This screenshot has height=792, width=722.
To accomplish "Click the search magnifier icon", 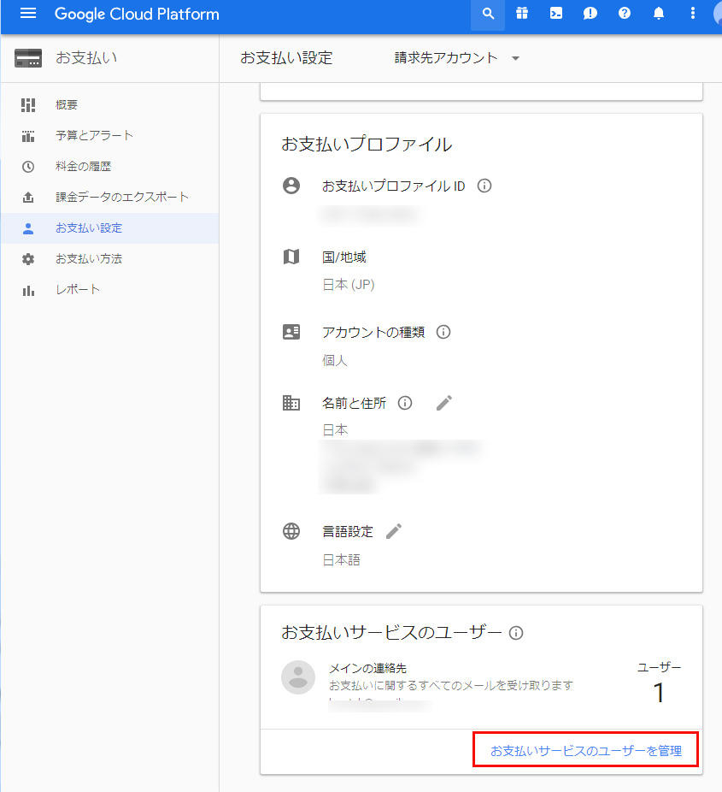I will pyautogui.click(x=488, y=14).
